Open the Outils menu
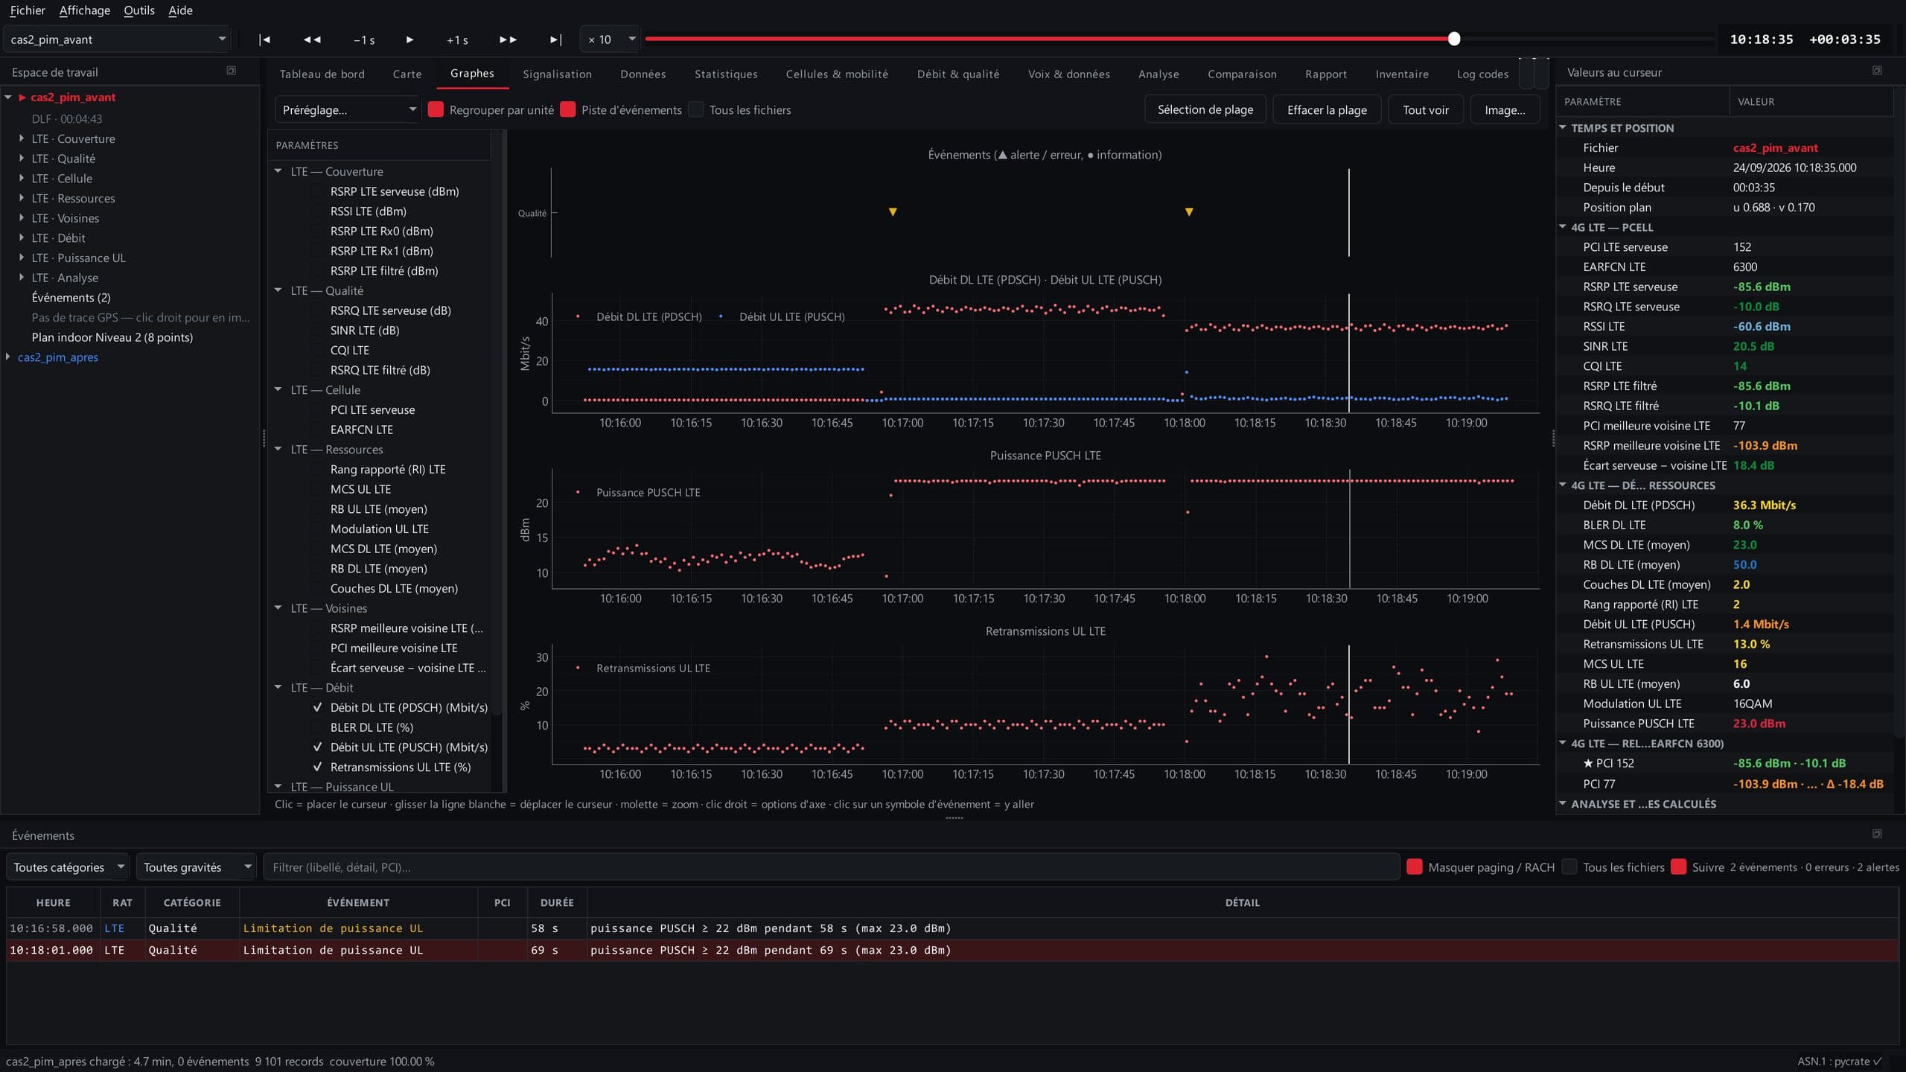 pos(139,10)
